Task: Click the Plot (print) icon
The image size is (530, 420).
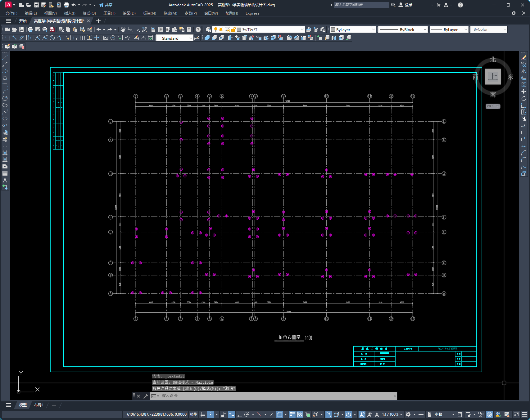Action: (x=30, y=29)
